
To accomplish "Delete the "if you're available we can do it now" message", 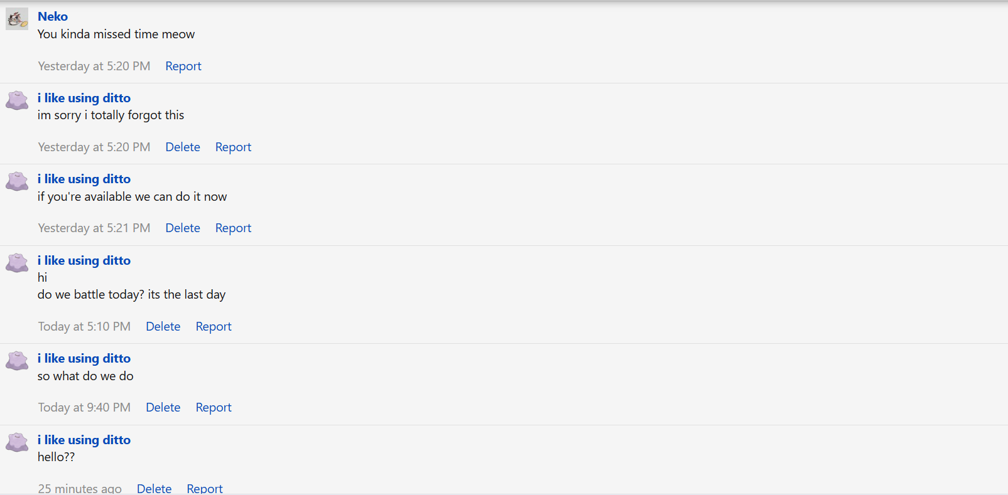I will pos(183,228).
